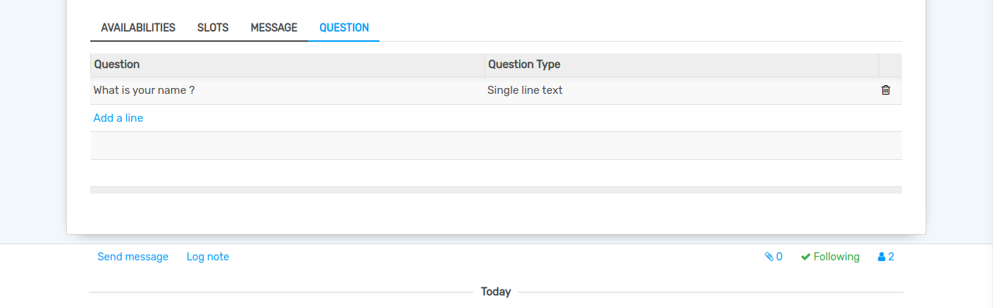Switch to the Availabilities tab
The height and width of the screenshot is (308, 993).
pos(138,28)
